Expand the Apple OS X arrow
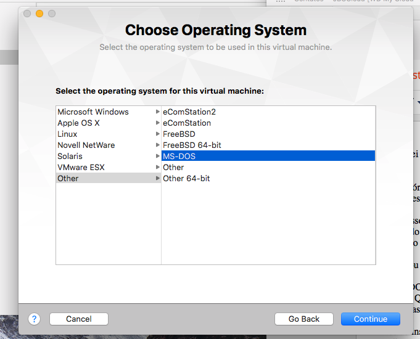This screenshot has height=339, width=420. pos(157,123)
